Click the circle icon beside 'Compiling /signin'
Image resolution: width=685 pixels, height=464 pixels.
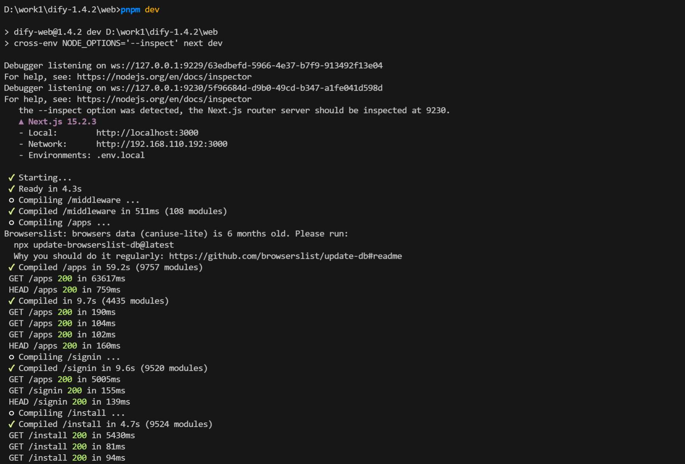coord(12,357)
